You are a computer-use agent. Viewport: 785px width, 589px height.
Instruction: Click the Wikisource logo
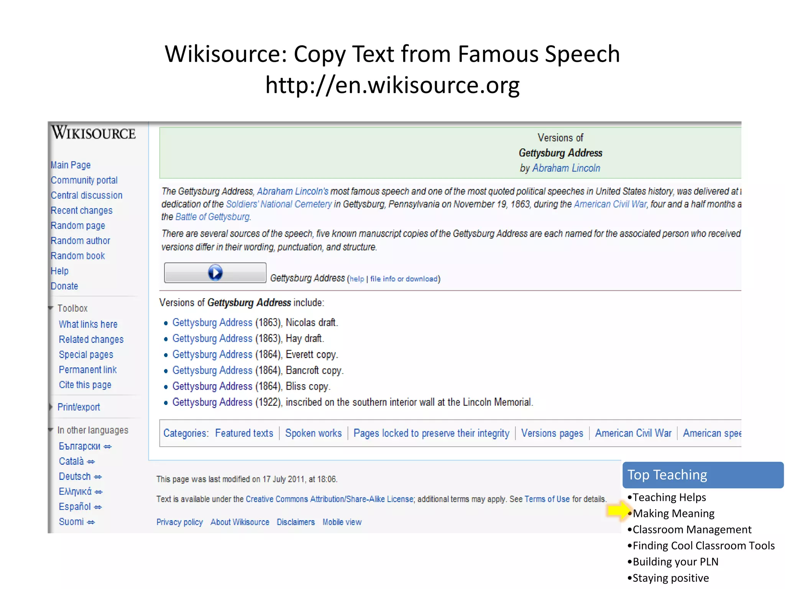(x=94, y=133)
